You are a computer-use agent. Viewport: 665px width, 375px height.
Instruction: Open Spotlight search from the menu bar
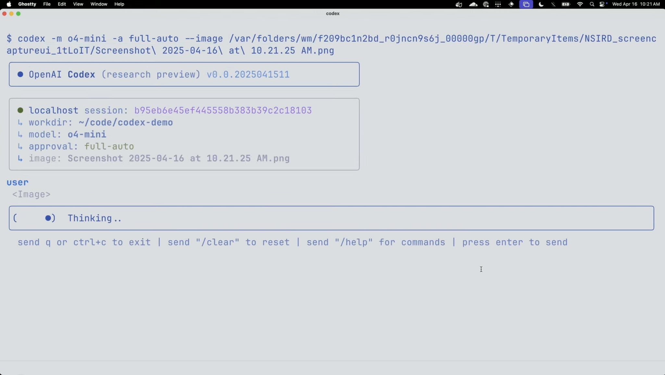tap(592, 4)
